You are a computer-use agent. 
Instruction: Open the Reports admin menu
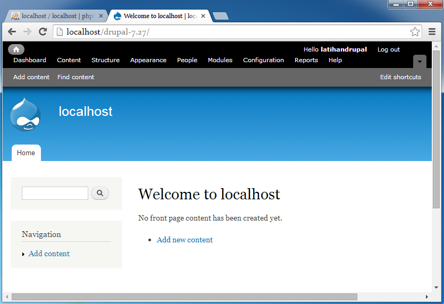tap(306, 60)
